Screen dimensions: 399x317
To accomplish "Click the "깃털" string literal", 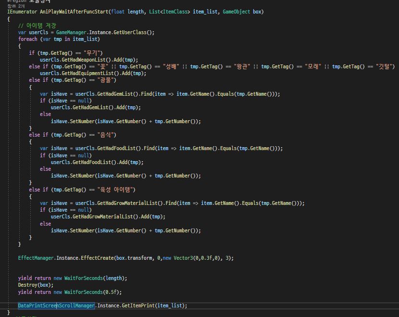I will 384,66.
